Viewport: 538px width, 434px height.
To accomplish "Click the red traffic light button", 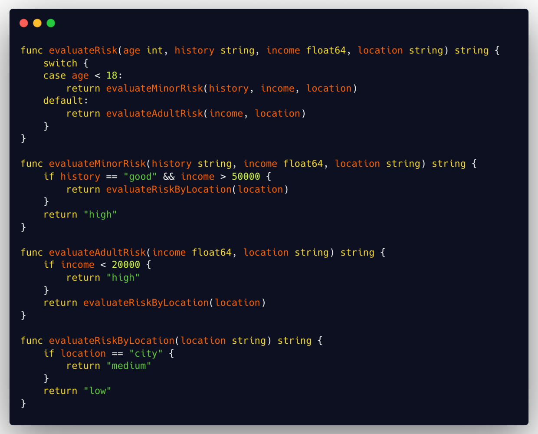I will point(24,23).
